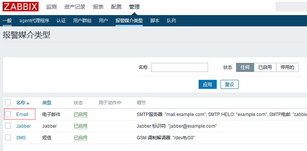Select the 已启用 status filter

tap(265, 67)
